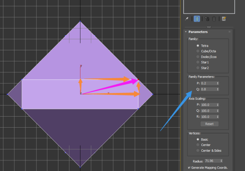Click the Radius field showing 71.96

coord(212,161)
